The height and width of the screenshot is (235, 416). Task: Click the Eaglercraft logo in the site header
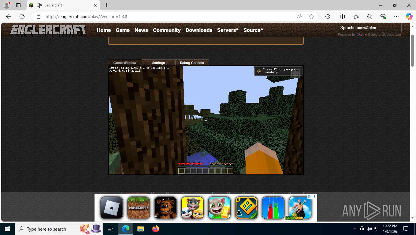pos(48,30)
